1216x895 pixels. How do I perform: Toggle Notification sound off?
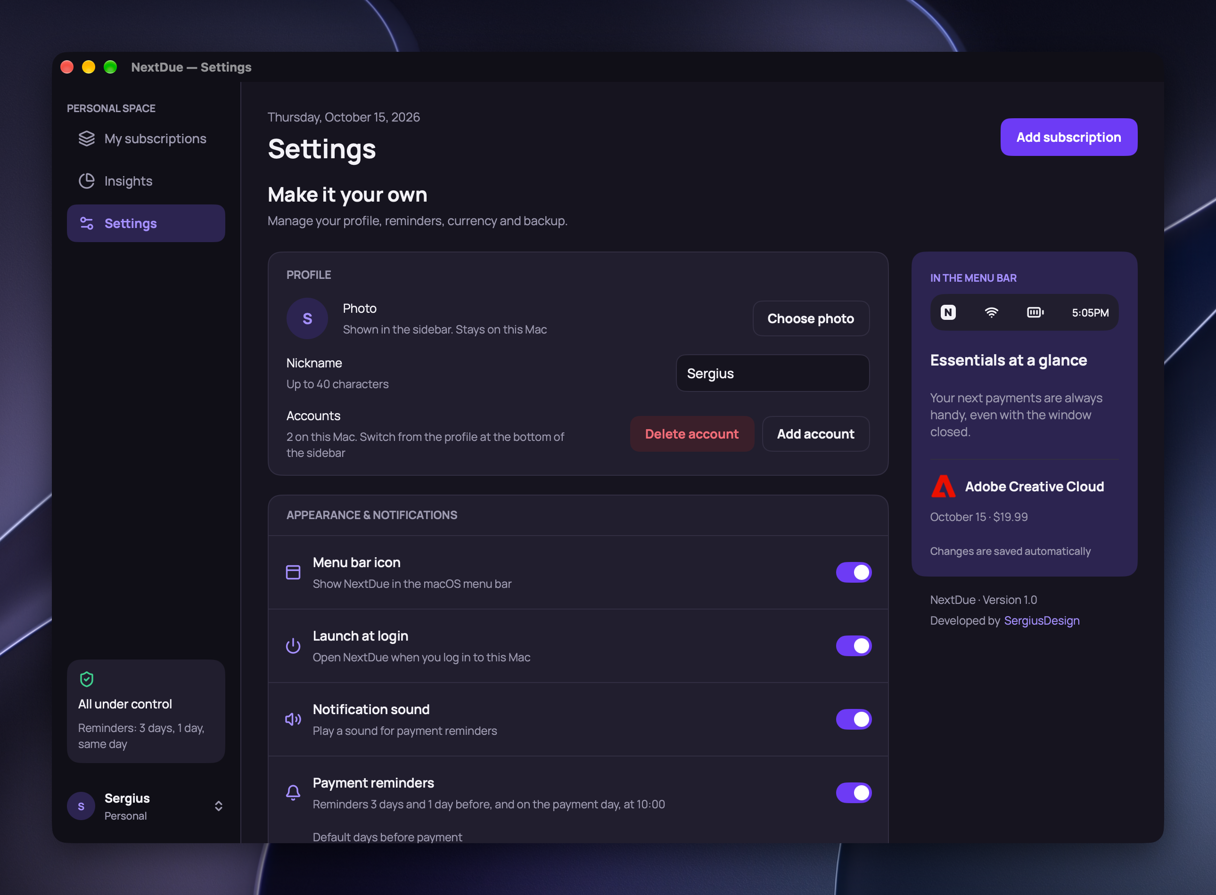pos(854,719)
